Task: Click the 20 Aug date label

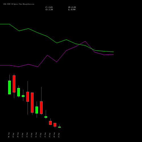Action: tap(54, 135)
